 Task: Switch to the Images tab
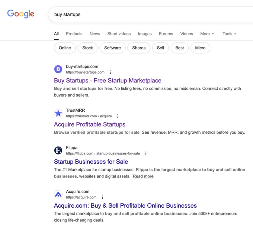pos(145,34)
